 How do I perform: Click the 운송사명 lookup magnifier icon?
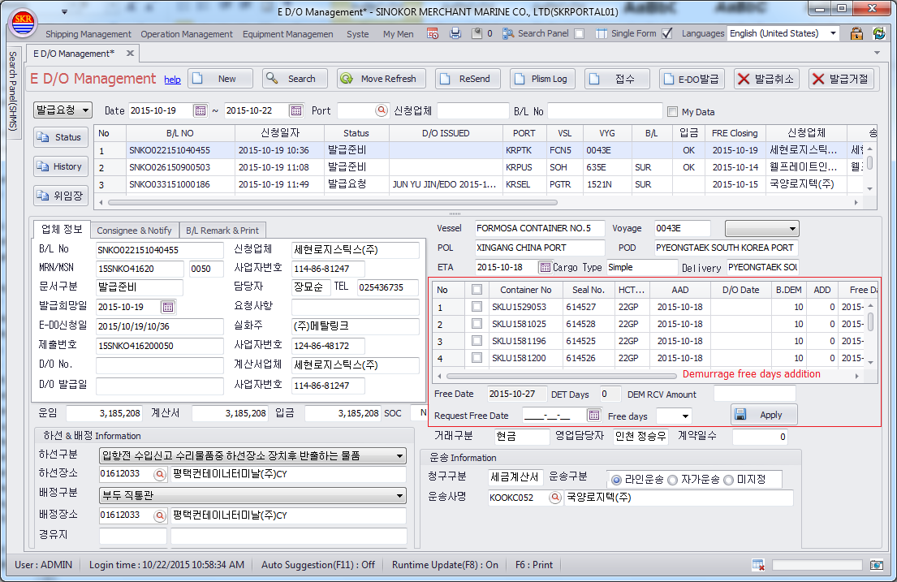554,498
